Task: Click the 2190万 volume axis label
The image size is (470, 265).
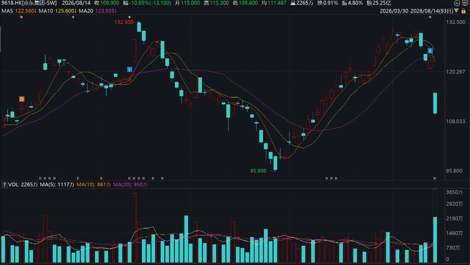Action: click(x=454, y=218)
